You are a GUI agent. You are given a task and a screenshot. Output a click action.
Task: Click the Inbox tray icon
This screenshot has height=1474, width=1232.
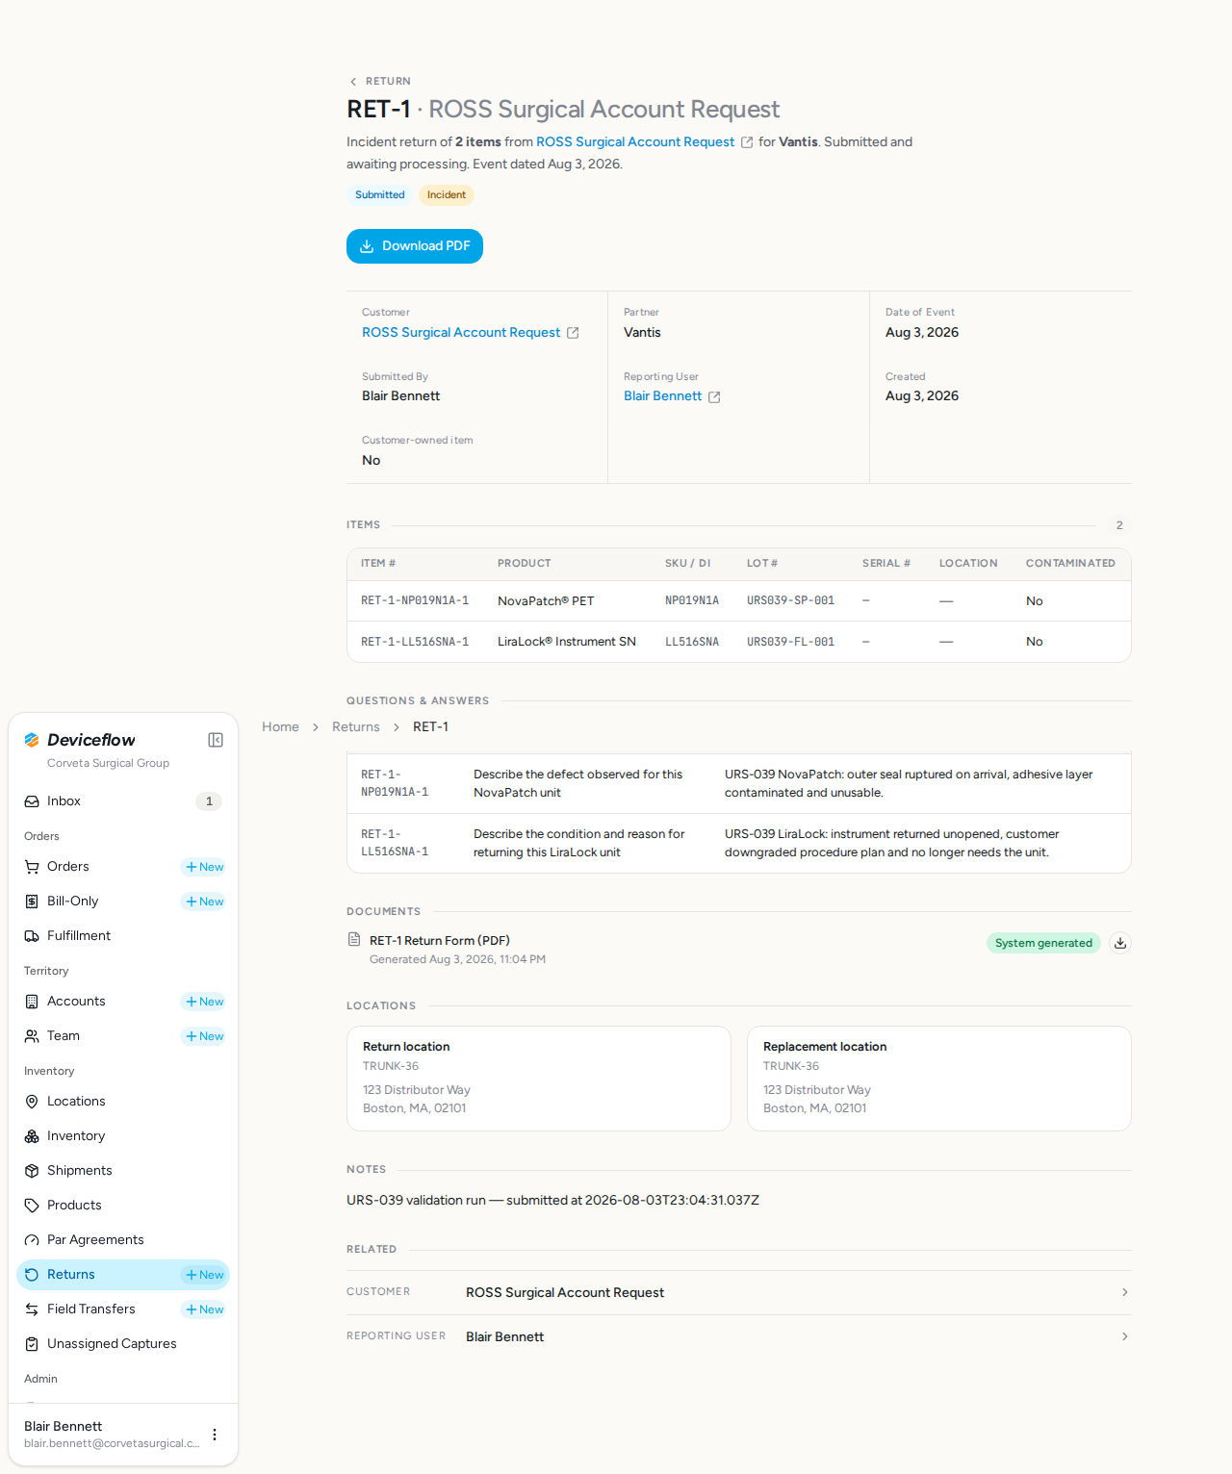tap(32, 801)
